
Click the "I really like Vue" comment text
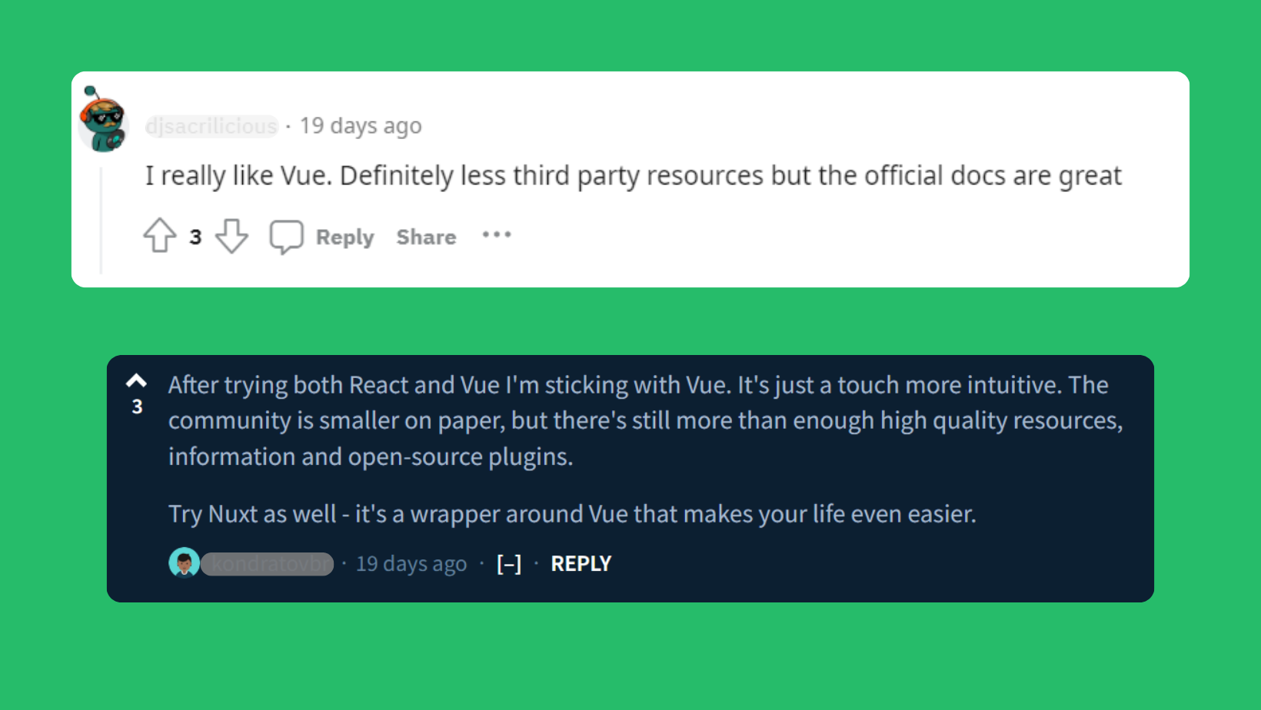633,176
